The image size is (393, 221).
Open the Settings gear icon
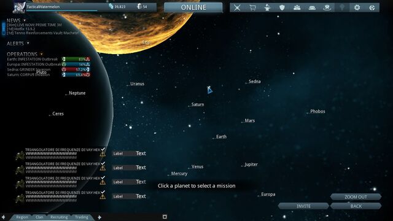click(x=357, y=7)
